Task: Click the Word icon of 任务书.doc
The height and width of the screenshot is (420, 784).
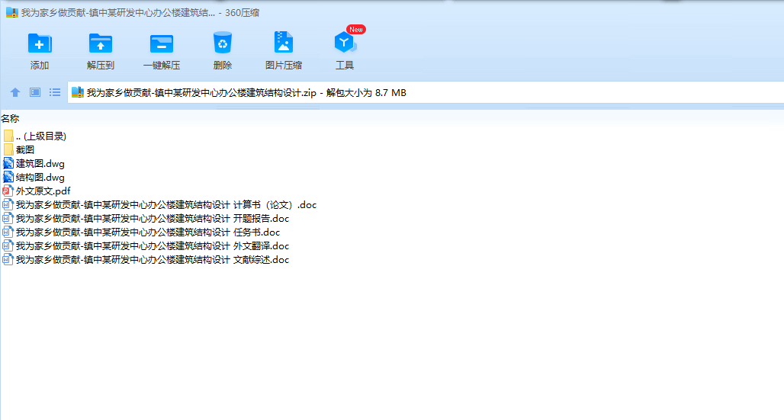Action: point(8,232)
